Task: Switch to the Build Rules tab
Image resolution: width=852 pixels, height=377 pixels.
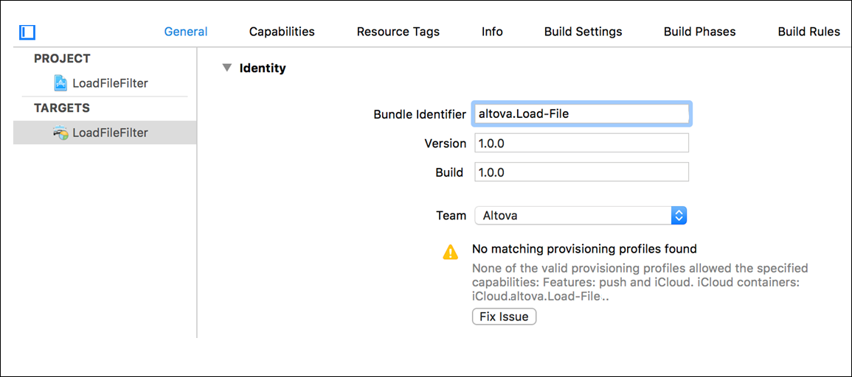Action: tap(808, 32)
